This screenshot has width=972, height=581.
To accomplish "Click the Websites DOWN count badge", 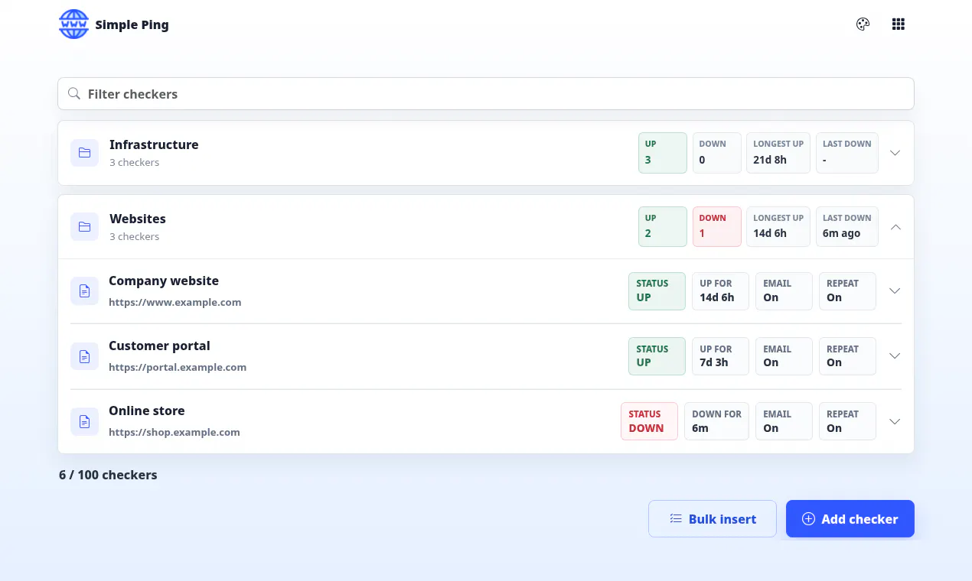I will 717,226.
